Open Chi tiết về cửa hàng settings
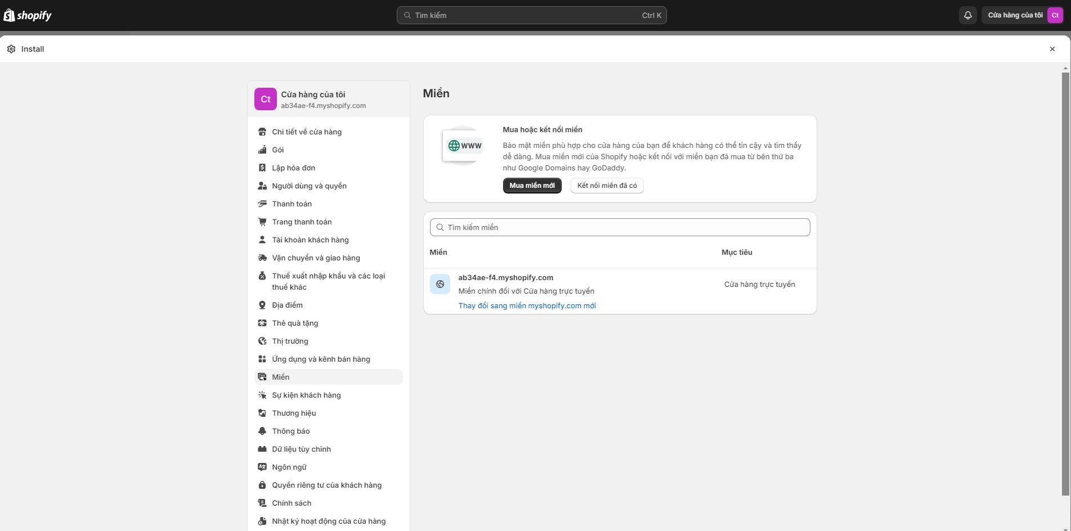 tap(307, 132)
